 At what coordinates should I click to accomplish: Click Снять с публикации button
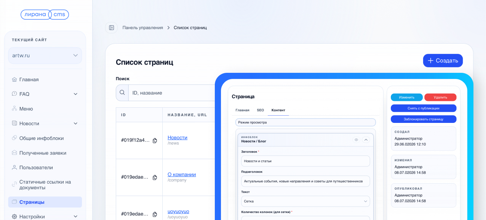(424, 108)
